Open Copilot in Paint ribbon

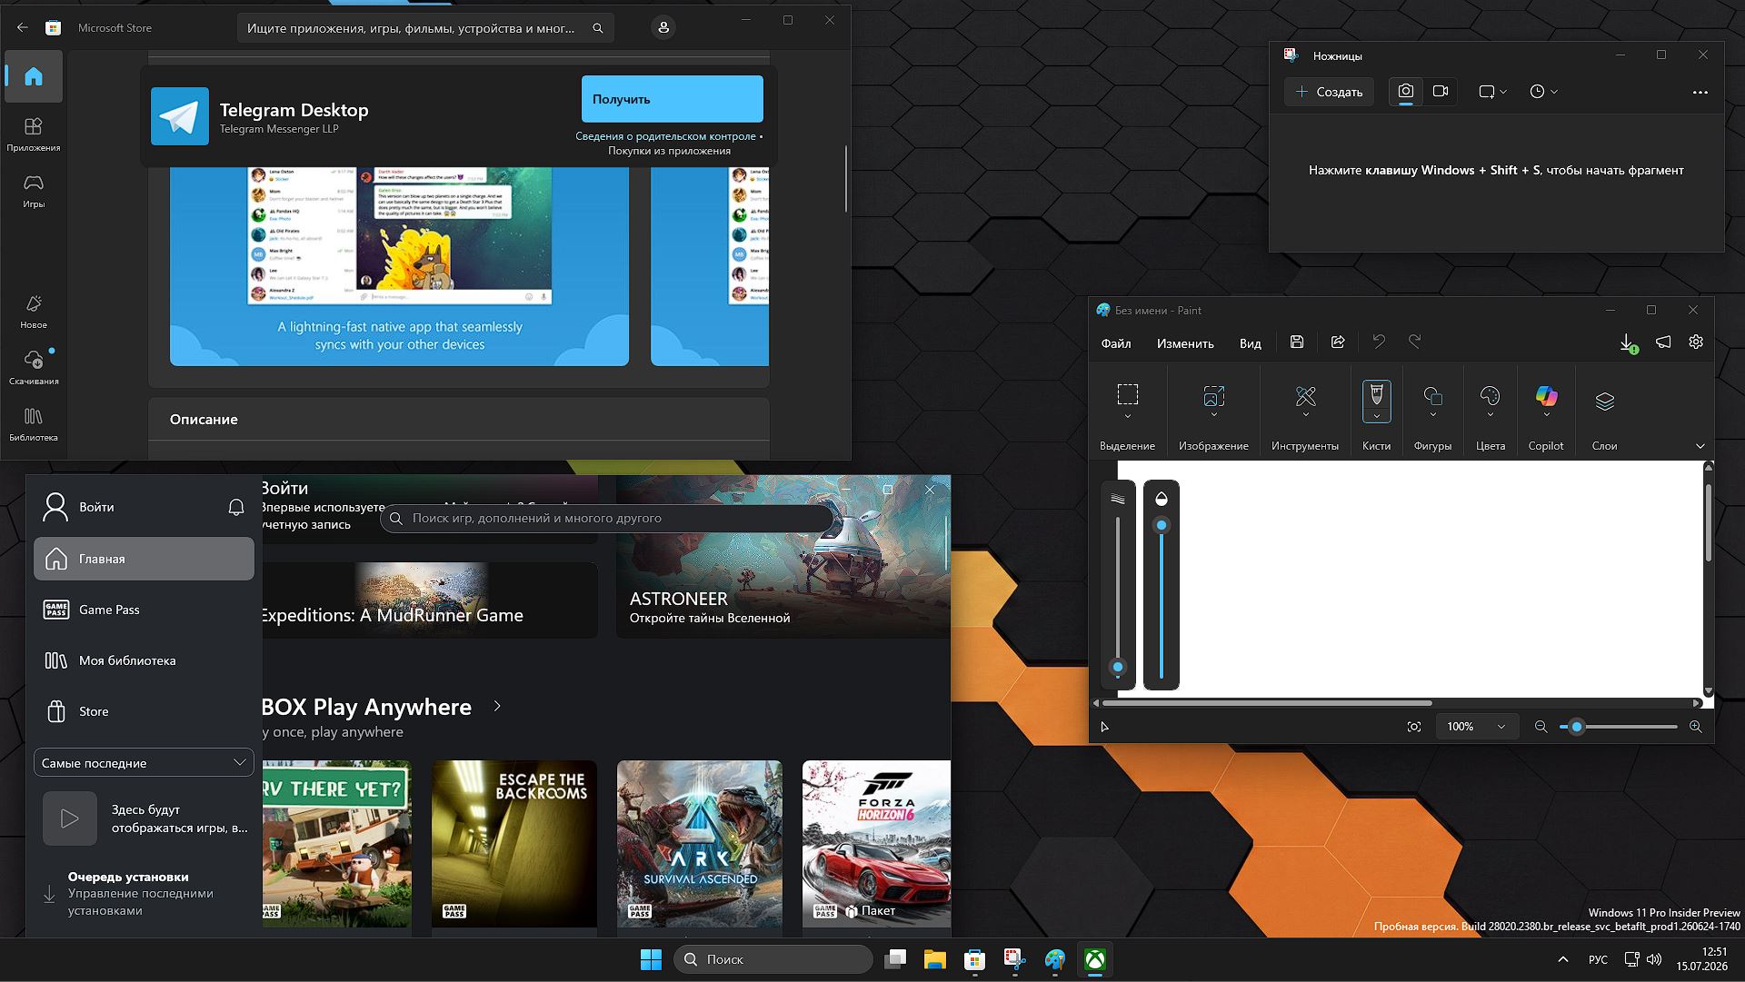[1546, 402]
